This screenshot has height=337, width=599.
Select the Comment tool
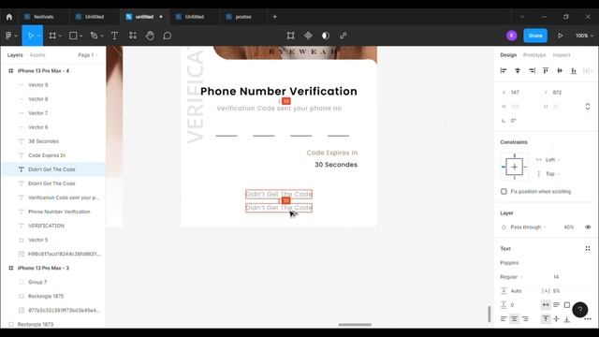[167, 36]
